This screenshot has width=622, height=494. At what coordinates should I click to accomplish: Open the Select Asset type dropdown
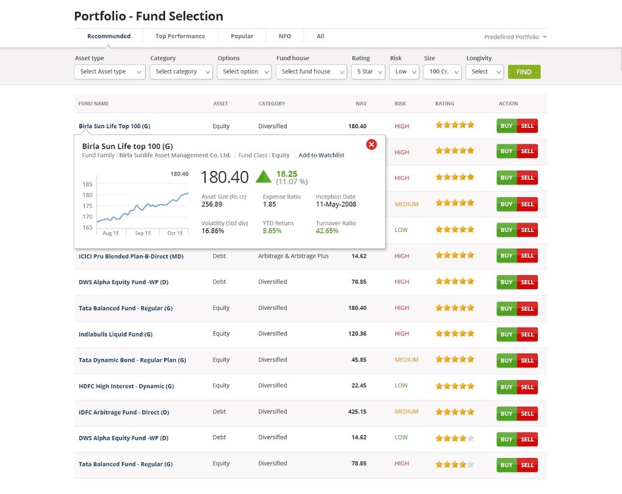pos(110,72)
